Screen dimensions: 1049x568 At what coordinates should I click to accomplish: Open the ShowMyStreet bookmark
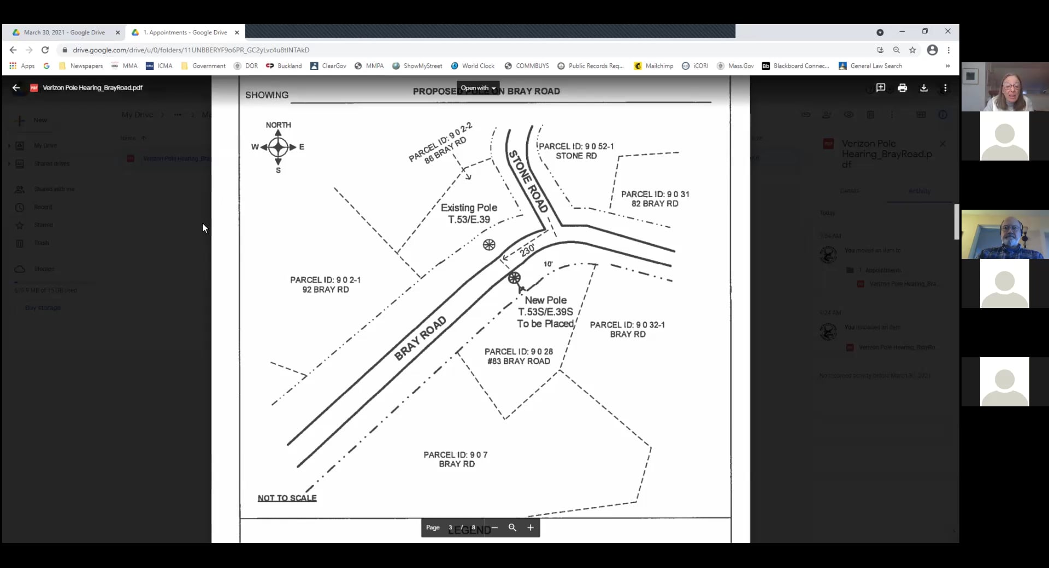[417, 66]
